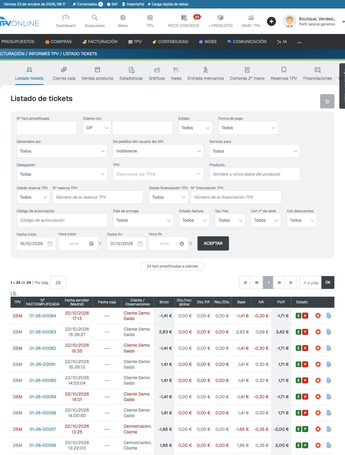Go to the first results page
Viewport: 345px width, 455px height.
[245, 282]
